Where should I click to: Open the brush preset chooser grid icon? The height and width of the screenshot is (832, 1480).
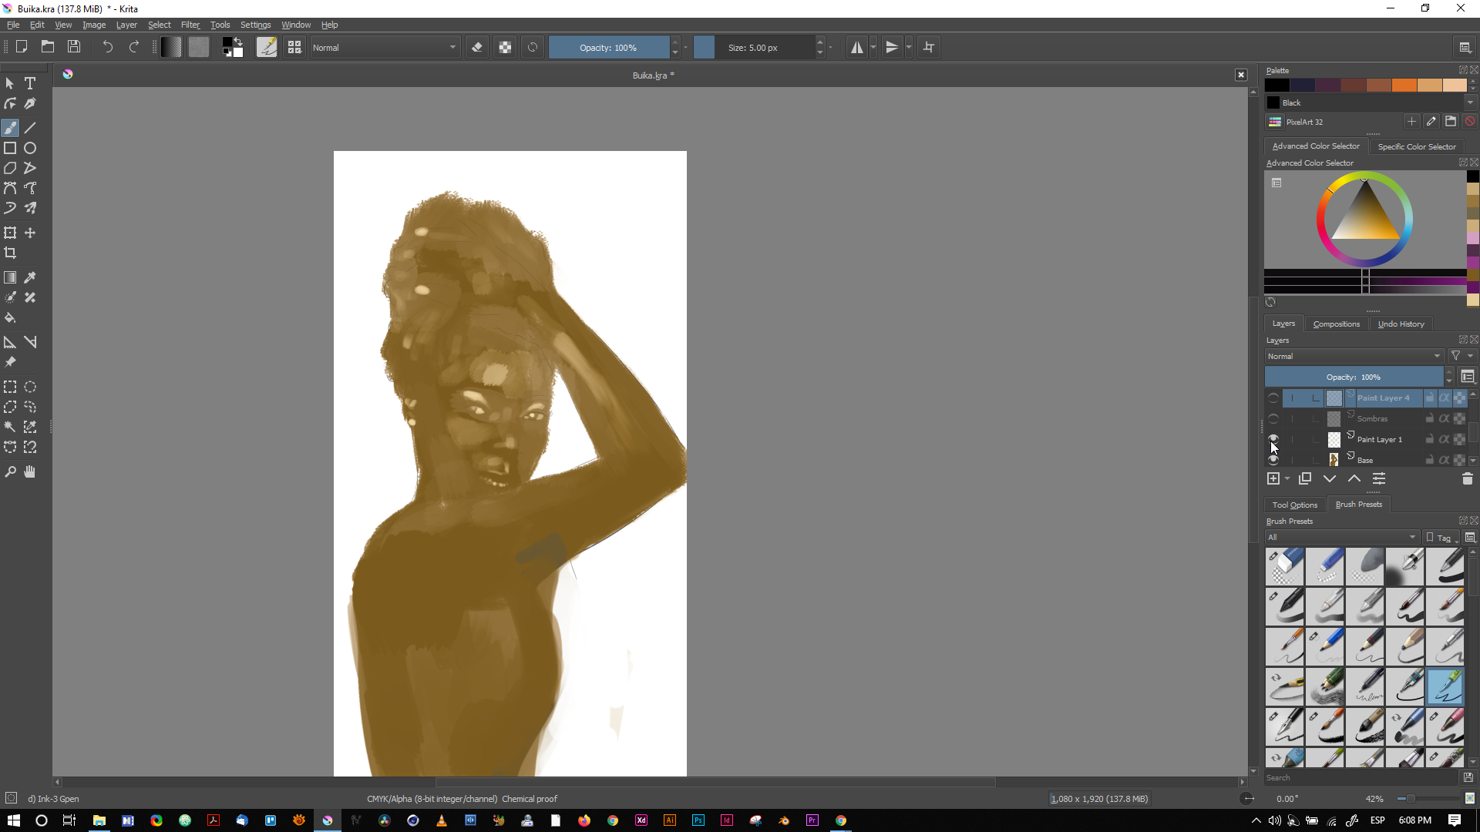(294, 47)
